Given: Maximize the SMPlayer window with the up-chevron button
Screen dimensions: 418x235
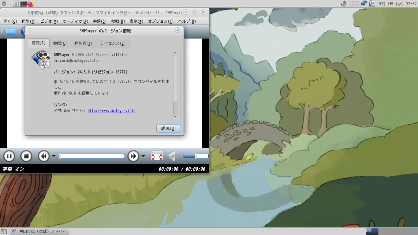Looking at the screenshot, I should (194, 12).
